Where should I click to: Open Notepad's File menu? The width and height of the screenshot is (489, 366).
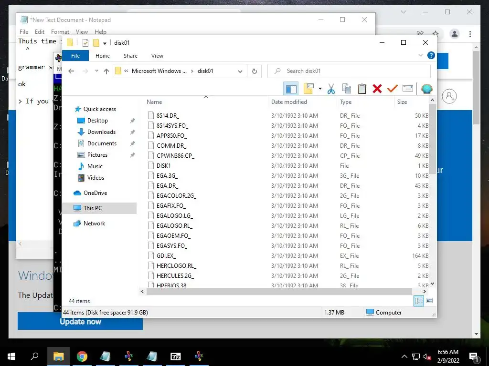coord(24,32)
